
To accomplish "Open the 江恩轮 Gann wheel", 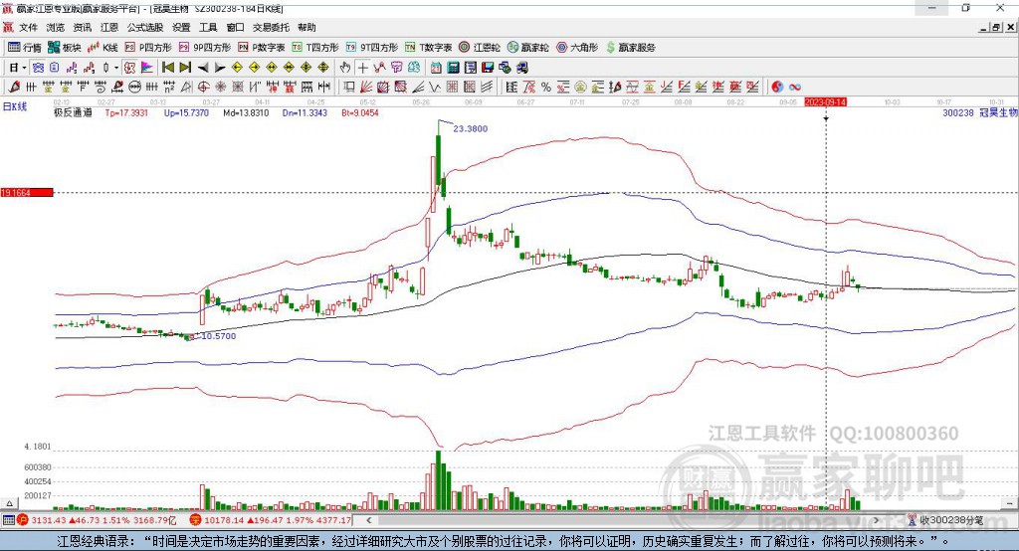I will 480,48.
